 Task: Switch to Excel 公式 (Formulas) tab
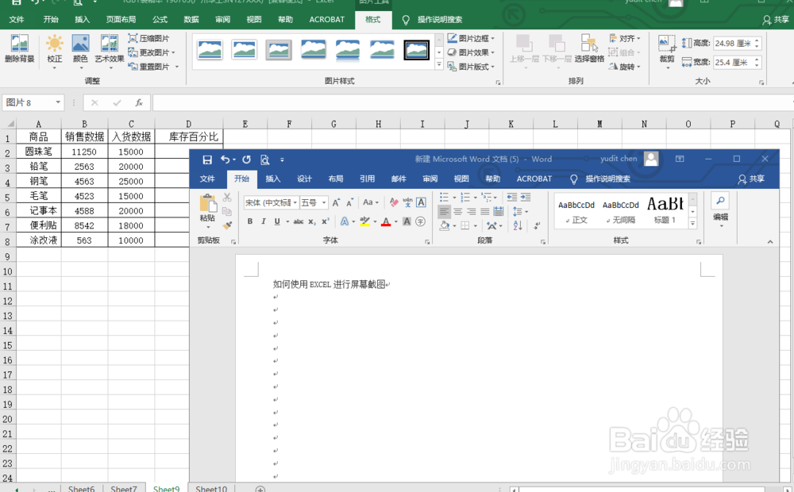(160, 20)
